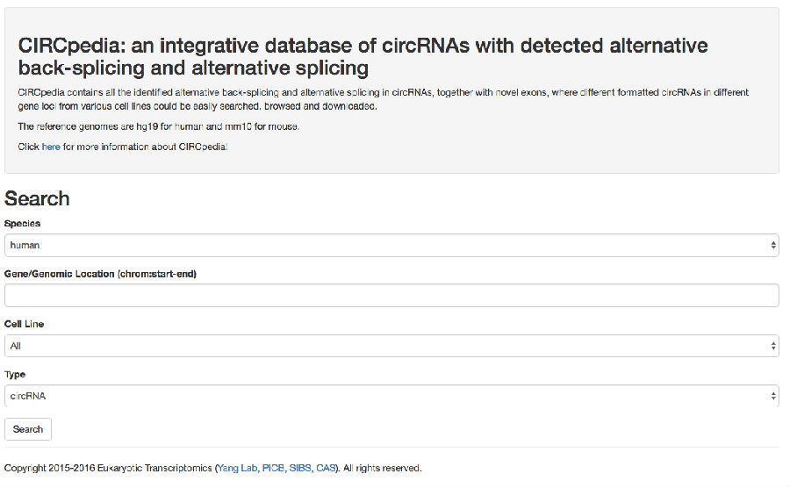The height and width of the screenshot is (488, 790).
Task: Click the Type field label
Action: (15, 374)
